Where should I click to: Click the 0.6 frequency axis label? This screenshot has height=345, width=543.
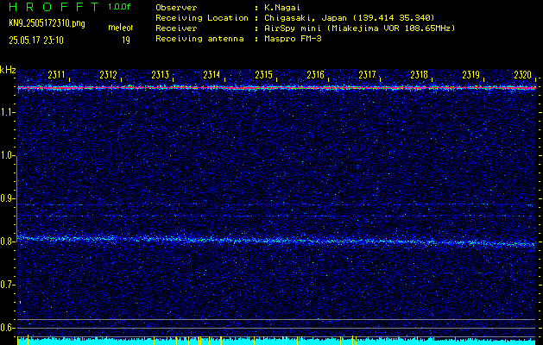[7, 328]
